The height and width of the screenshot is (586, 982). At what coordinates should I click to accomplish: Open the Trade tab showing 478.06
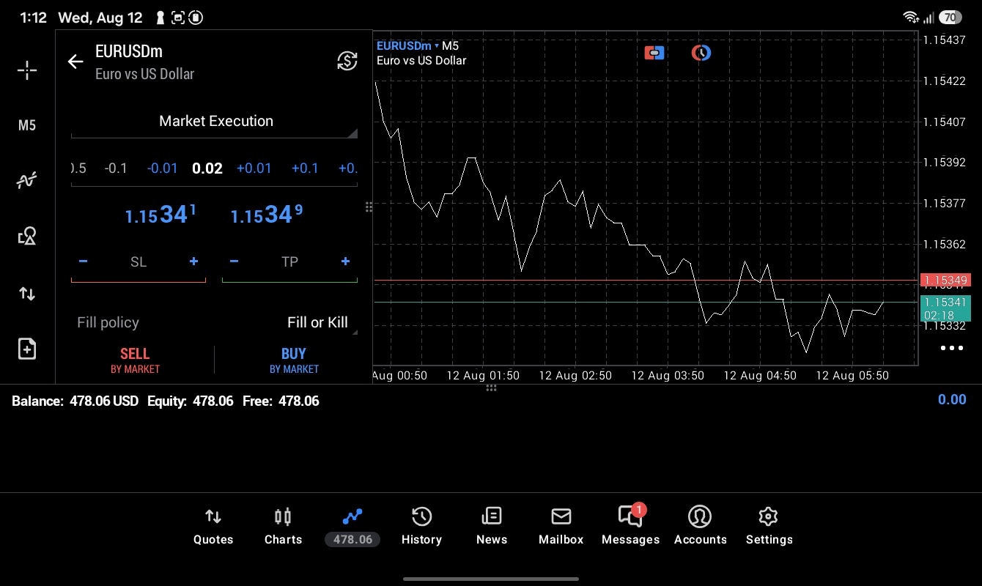[352, 527]
